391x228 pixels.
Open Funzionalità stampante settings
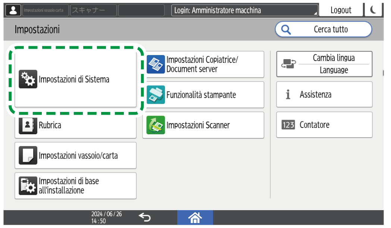[x=203, y=95]
